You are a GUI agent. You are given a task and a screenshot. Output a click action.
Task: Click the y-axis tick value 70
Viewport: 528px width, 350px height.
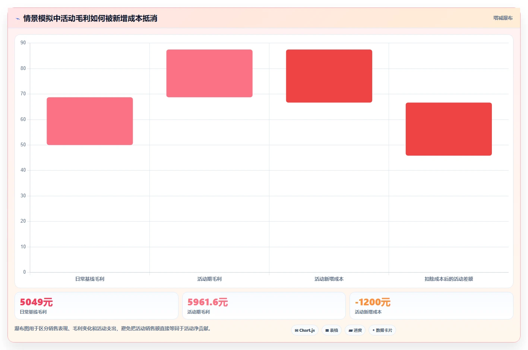pos(23,94)
